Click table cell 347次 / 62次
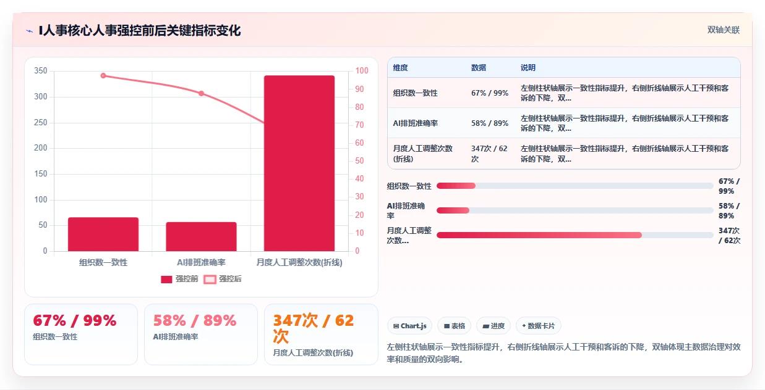This screenshot has width=765, height=390. 489,154
